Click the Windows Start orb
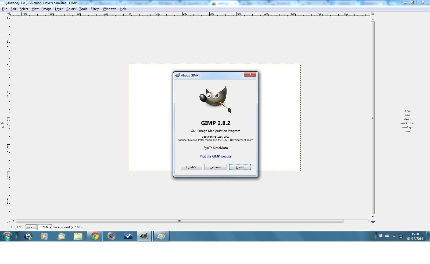The height and width of the screenshot is (264, 430). point(7,236)
